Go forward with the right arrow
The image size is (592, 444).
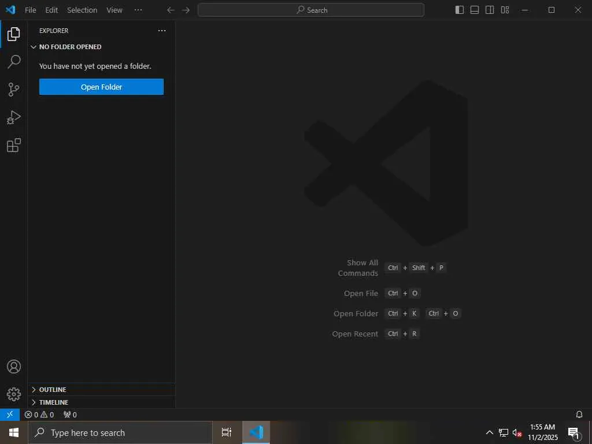186,10
